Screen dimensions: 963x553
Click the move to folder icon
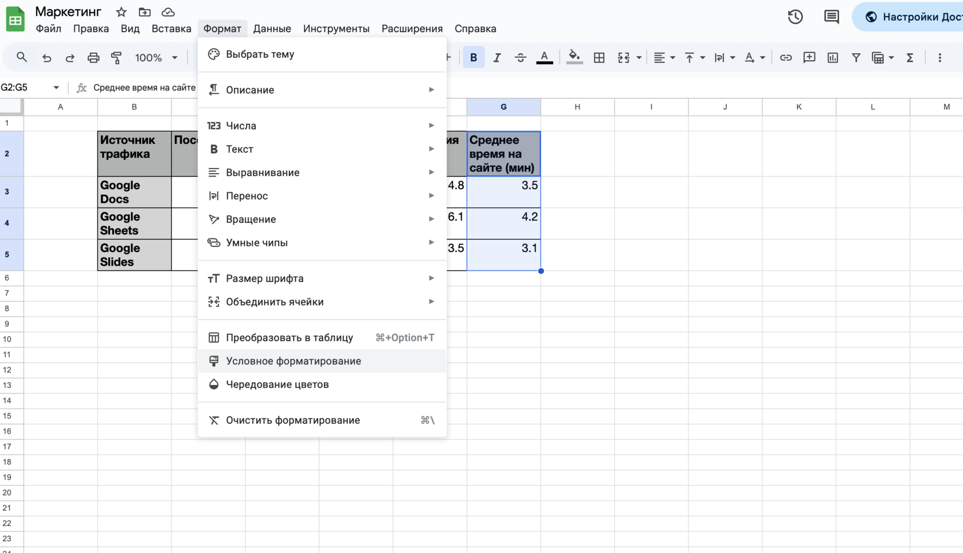144,12
